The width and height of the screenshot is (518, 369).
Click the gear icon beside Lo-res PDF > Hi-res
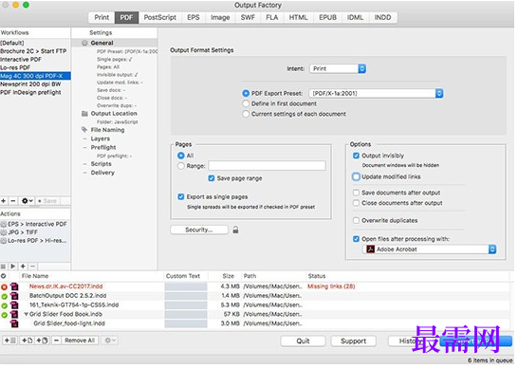click(4, 241)
